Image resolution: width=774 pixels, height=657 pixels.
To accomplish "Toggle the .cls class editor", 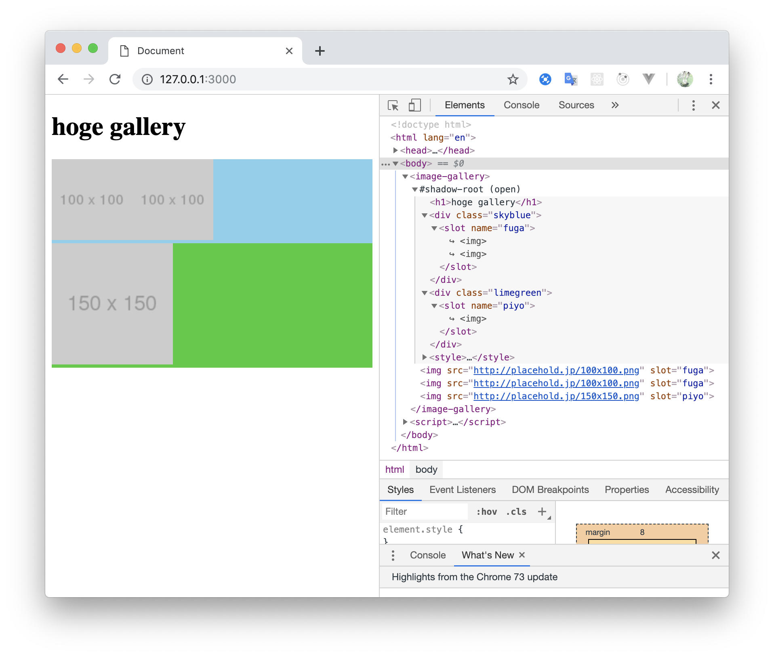I will point(515,511).
